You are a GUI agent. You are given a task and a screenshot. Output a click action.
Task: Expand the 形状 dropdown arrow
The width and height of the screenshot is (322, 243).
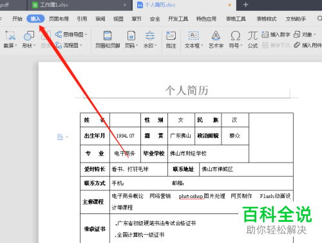point(34,46)
